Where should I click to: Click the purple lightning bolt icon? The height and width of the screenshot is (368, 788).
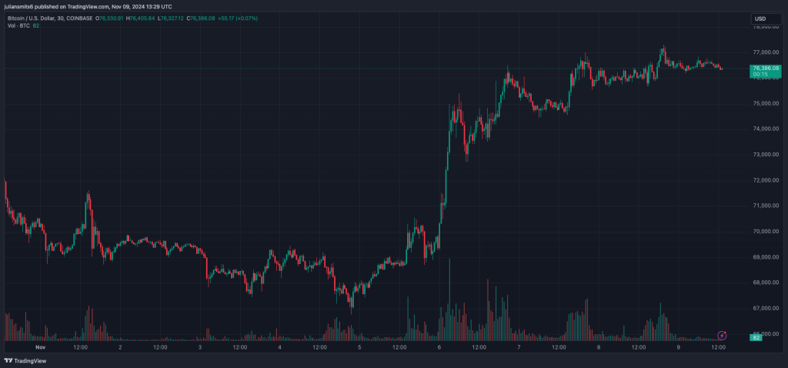coord(722,336)
